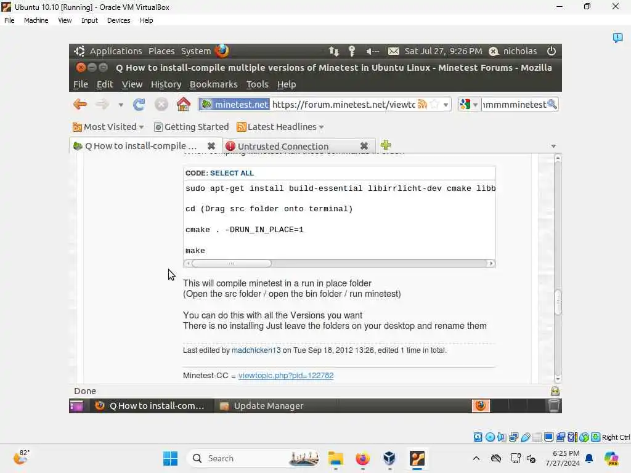The width and height of the screenshot is (631, 473).
Task: Click the page vertical scrollbar thumb
Action: (x=558, y=302)
